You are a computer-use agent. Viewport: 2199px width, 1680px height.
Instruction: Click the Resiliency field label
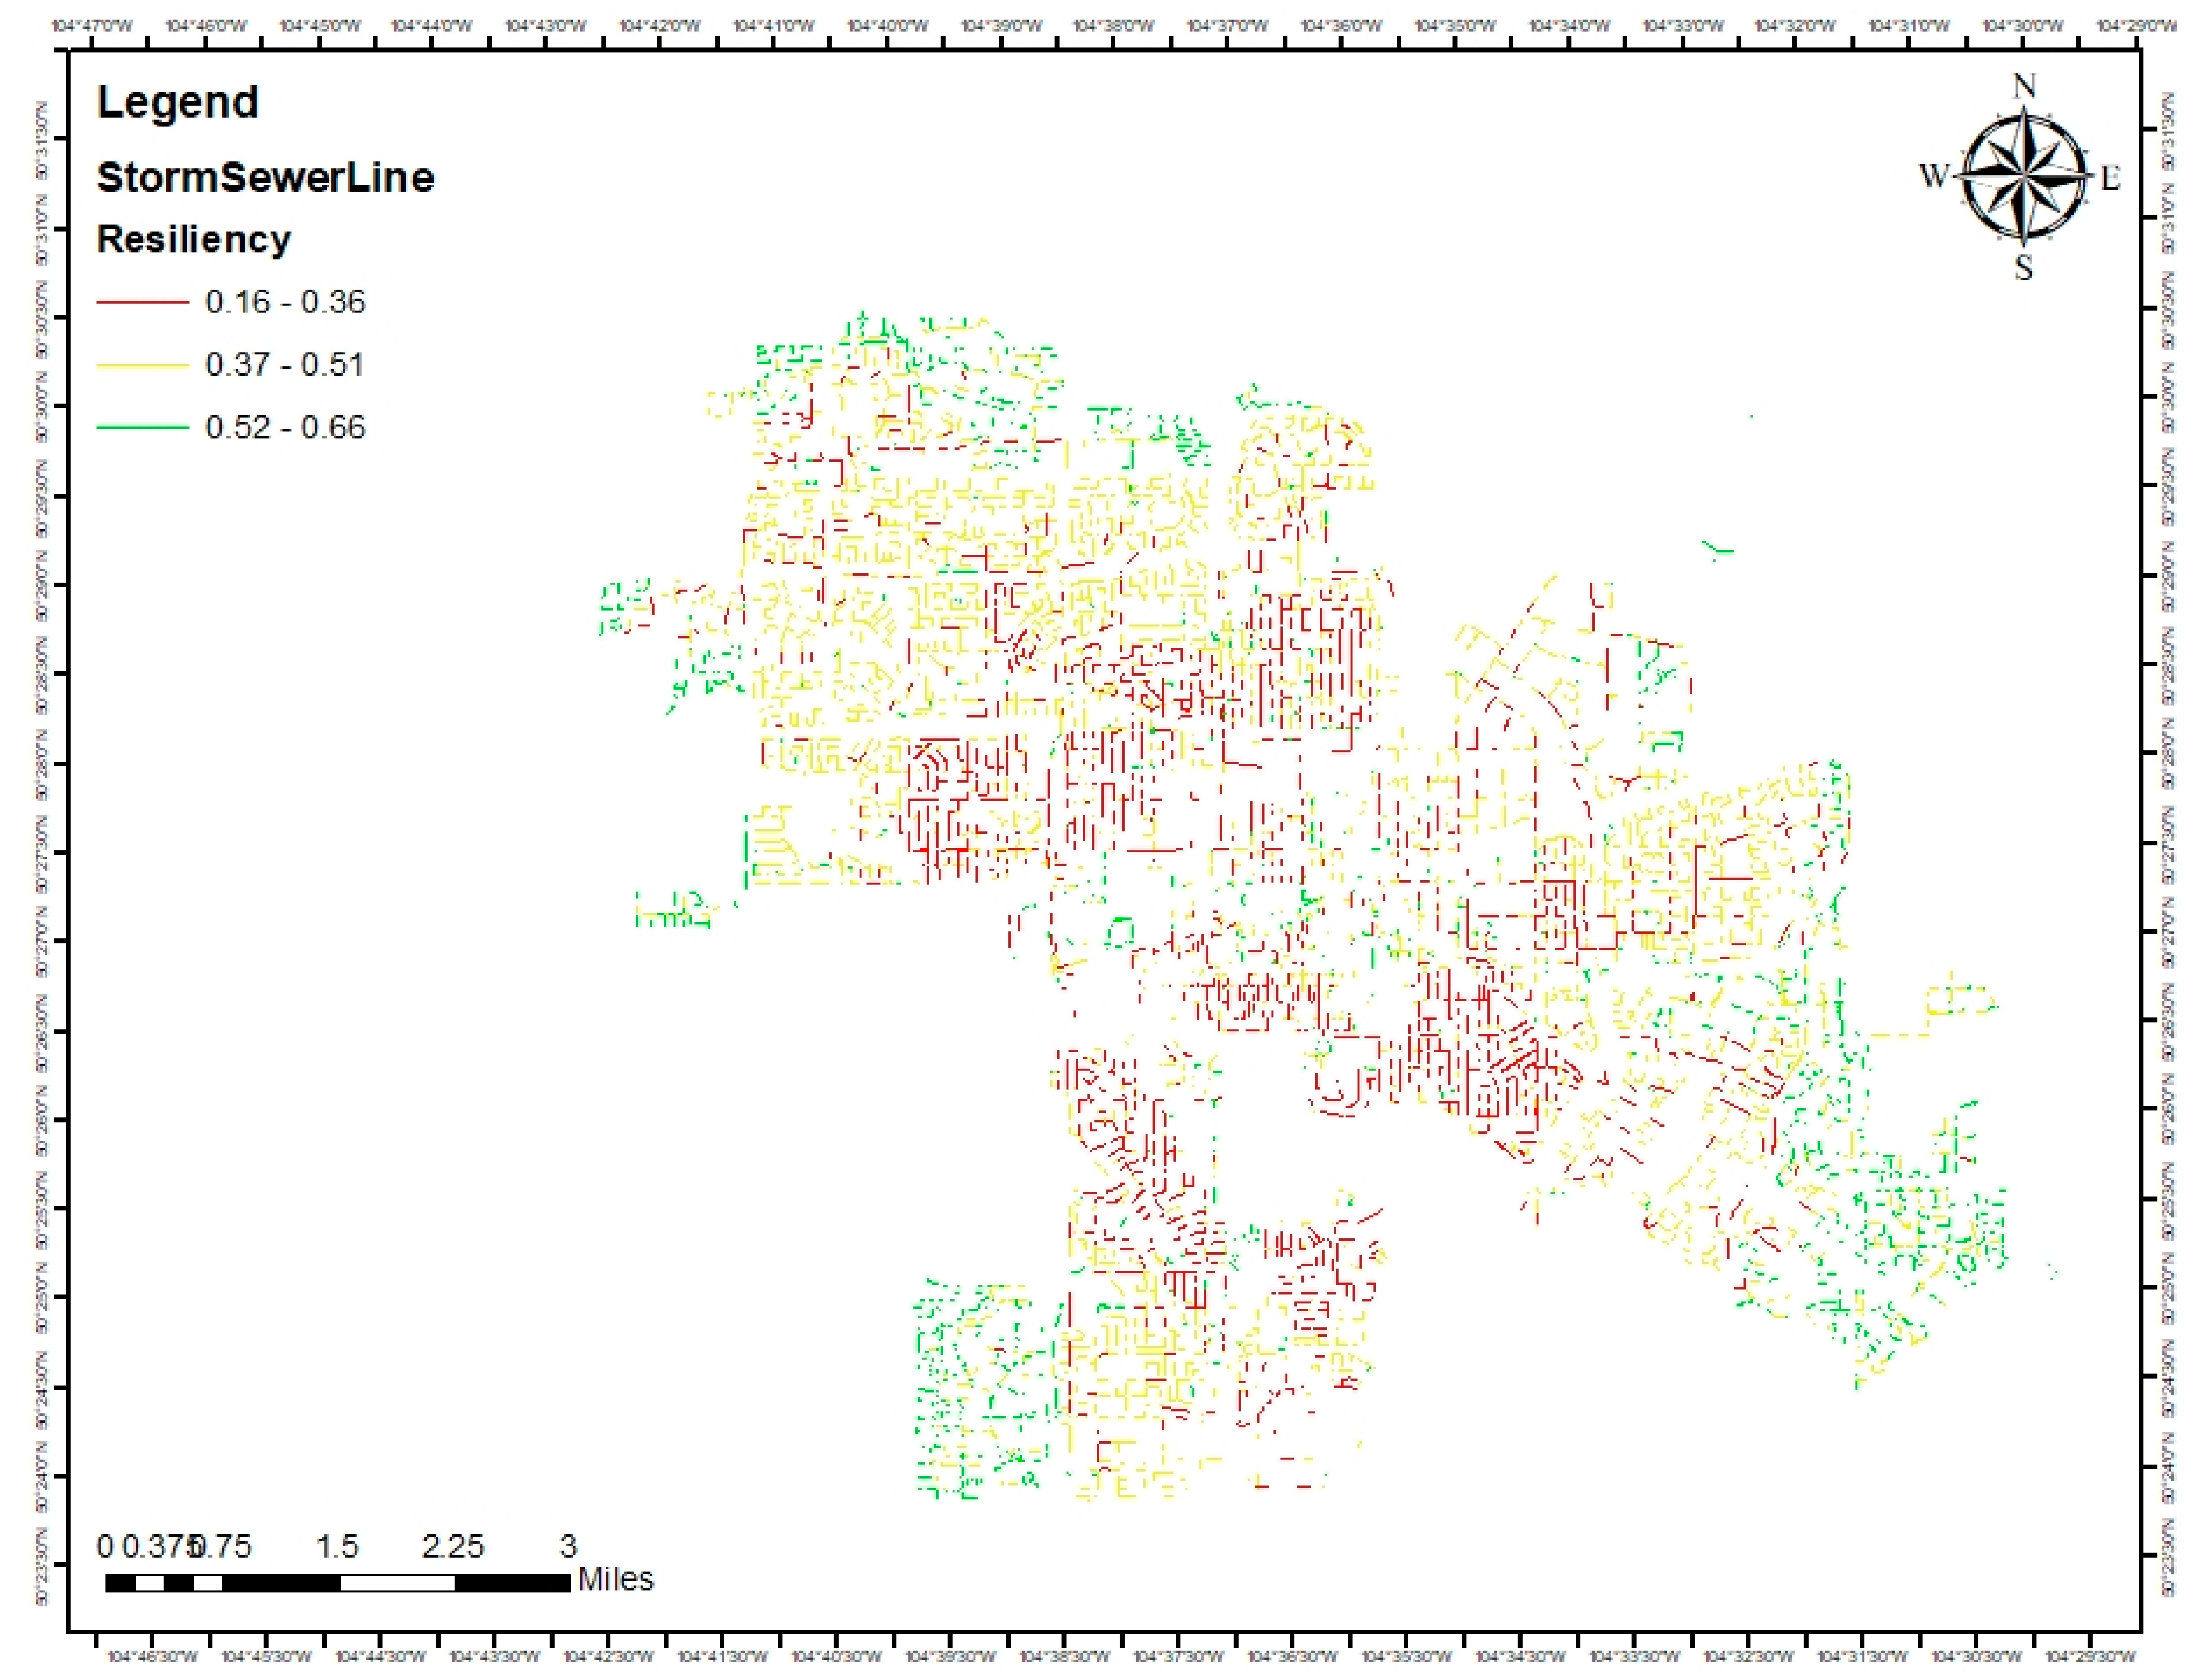[194, 240]
